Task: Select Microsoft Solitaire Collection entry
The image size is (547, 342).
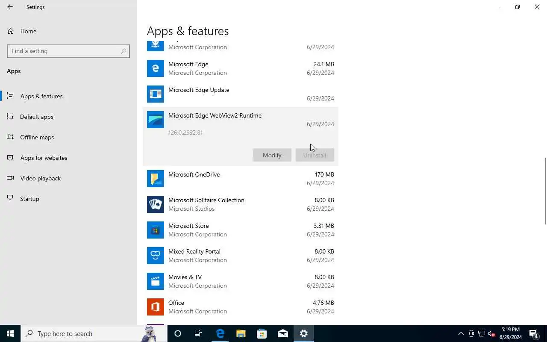Action: pos(241,204)
